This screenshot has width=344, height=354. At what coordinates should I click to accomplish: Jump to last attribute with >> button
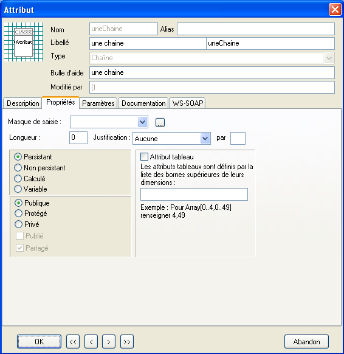[127, 342]
